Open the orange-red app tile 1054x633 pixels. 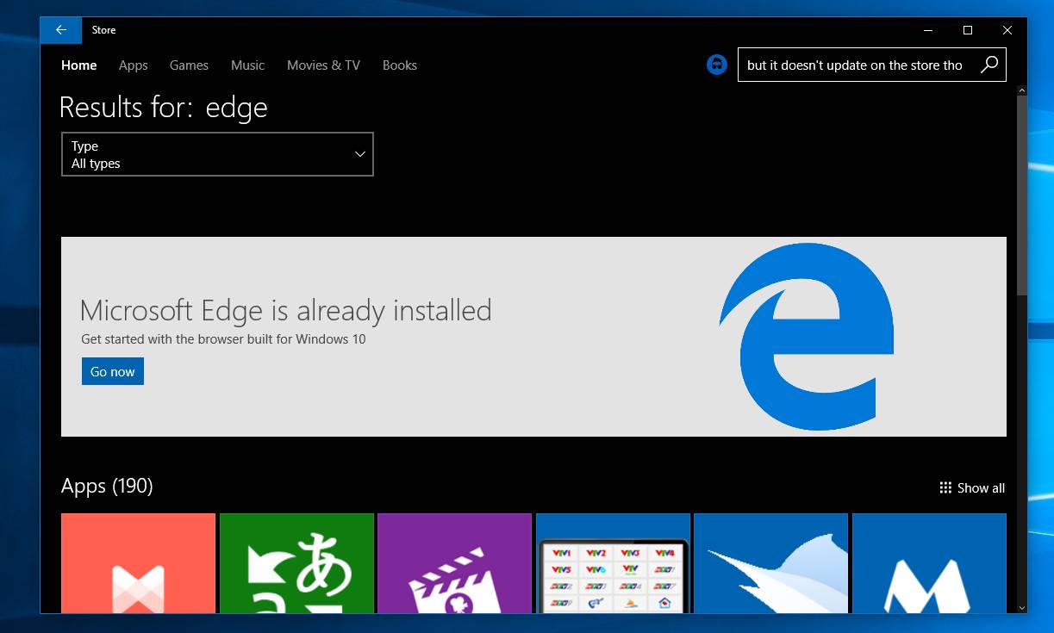138,563
